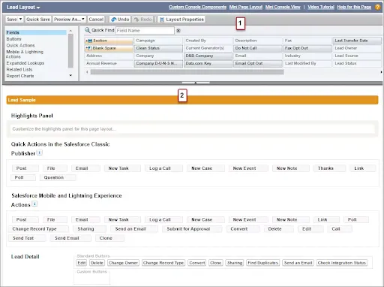Select the Fax Opt Out field
The image size is (384, 287).
point(307,48)
